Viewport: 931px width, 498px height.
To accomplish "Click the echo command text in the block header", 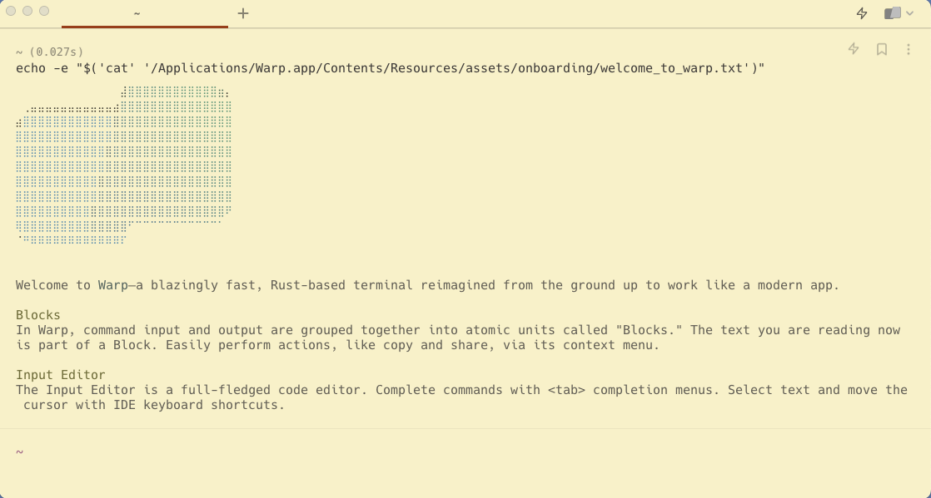I will pyautogui.click(x=390, y=68).
